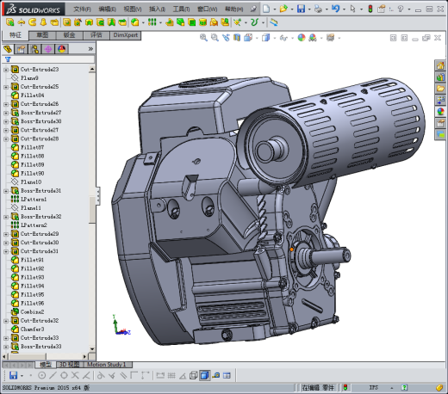Viewport: 448px width, 394px height.
Task: Toggle the shaded with edges display button
Action: pyautogui.click(x=204, y=375)
